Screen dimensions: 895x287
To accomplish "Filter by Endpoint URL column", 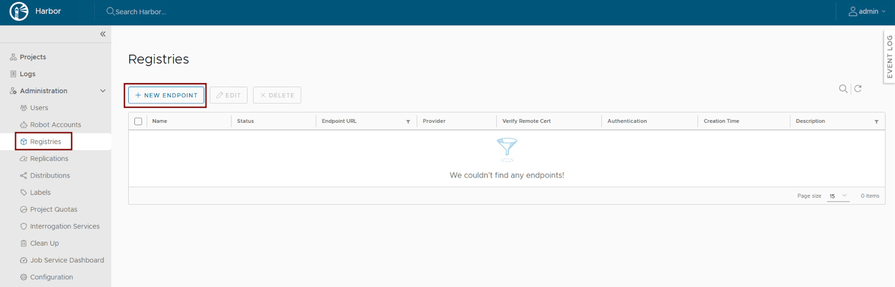I will (408, 122).
